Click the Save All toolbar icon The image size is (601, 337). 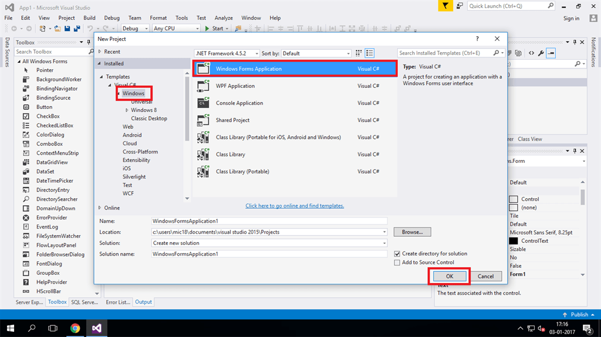pyautogui.click(x=77, y=28)
